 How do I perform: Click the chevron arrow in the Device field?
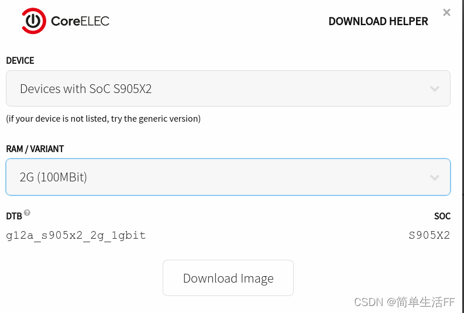[434, 89]
